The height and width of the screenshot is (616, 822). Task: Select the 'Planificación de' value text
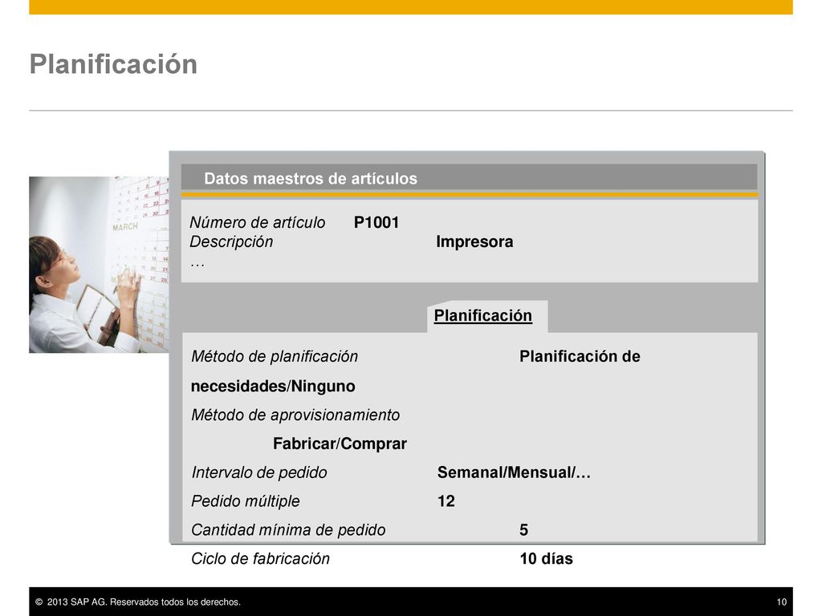coord(580,357)
